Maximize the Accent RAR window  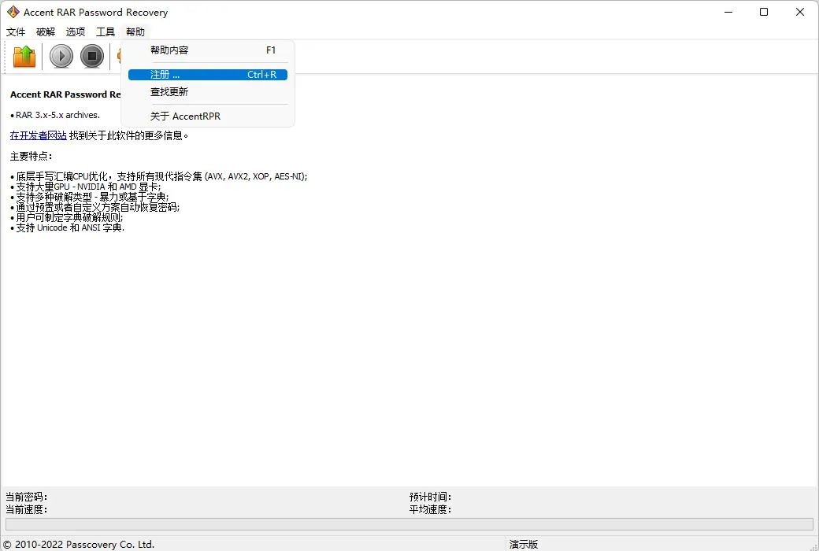tap(764, 12)
